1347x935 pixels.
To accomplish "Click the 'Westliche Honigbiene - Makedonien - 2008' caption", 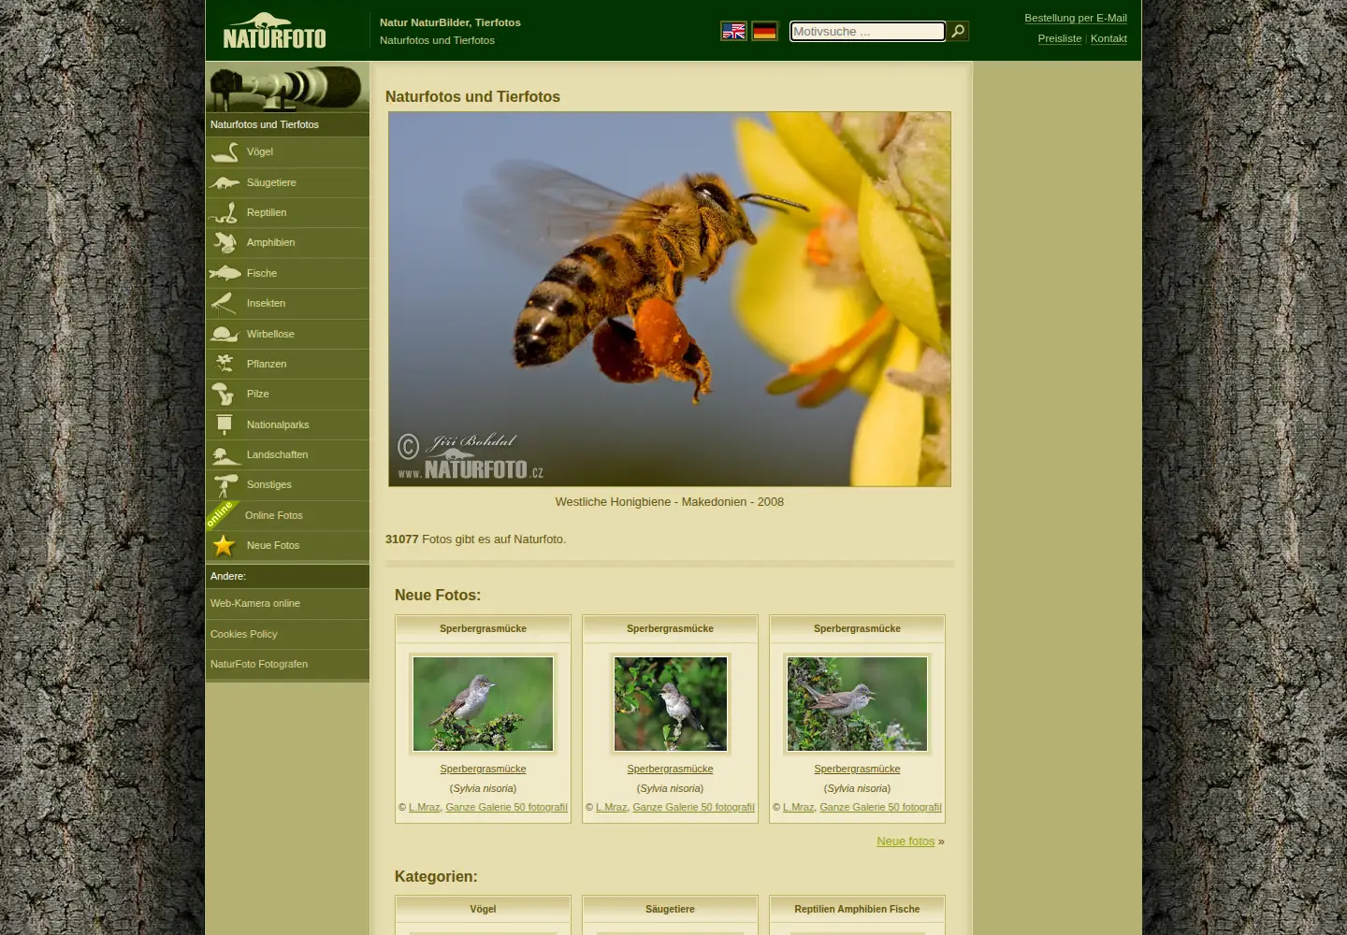I will tap(670, 502).
